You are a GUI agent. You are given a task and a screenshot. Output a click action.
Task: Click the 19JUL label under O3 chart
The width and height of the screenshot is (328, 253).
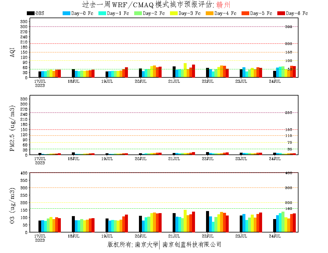107,236
